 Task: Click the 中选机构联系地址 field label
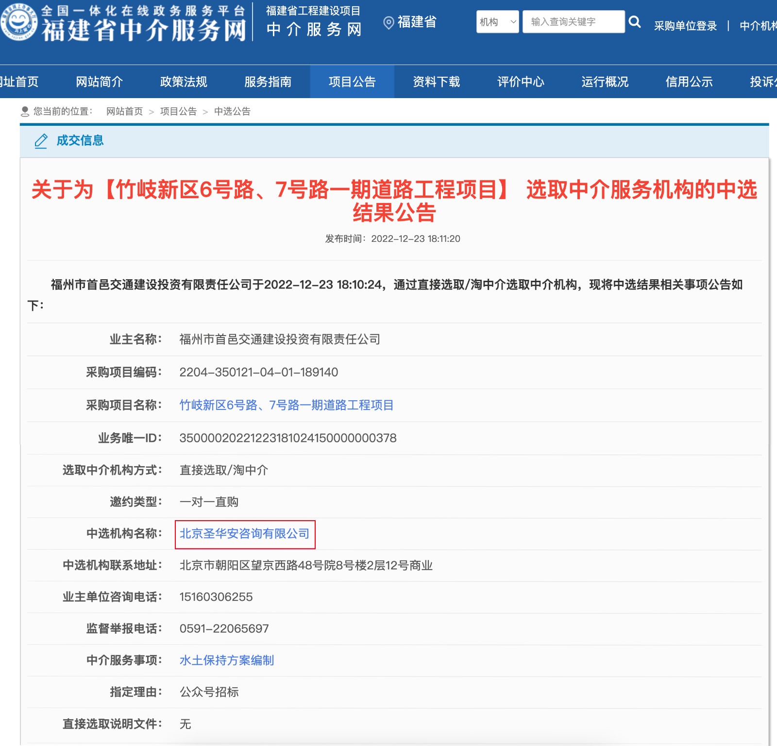point(112,565)
